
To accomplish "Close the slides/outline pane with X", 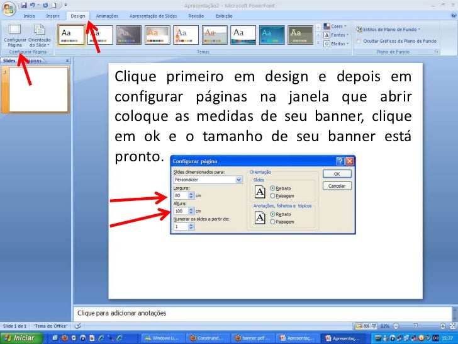I will click(x=67, y=60).
